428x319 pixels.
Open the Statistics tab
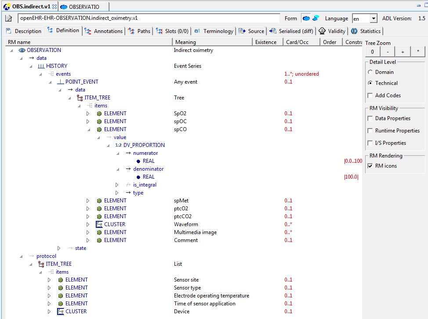click(x=366, y=31)
